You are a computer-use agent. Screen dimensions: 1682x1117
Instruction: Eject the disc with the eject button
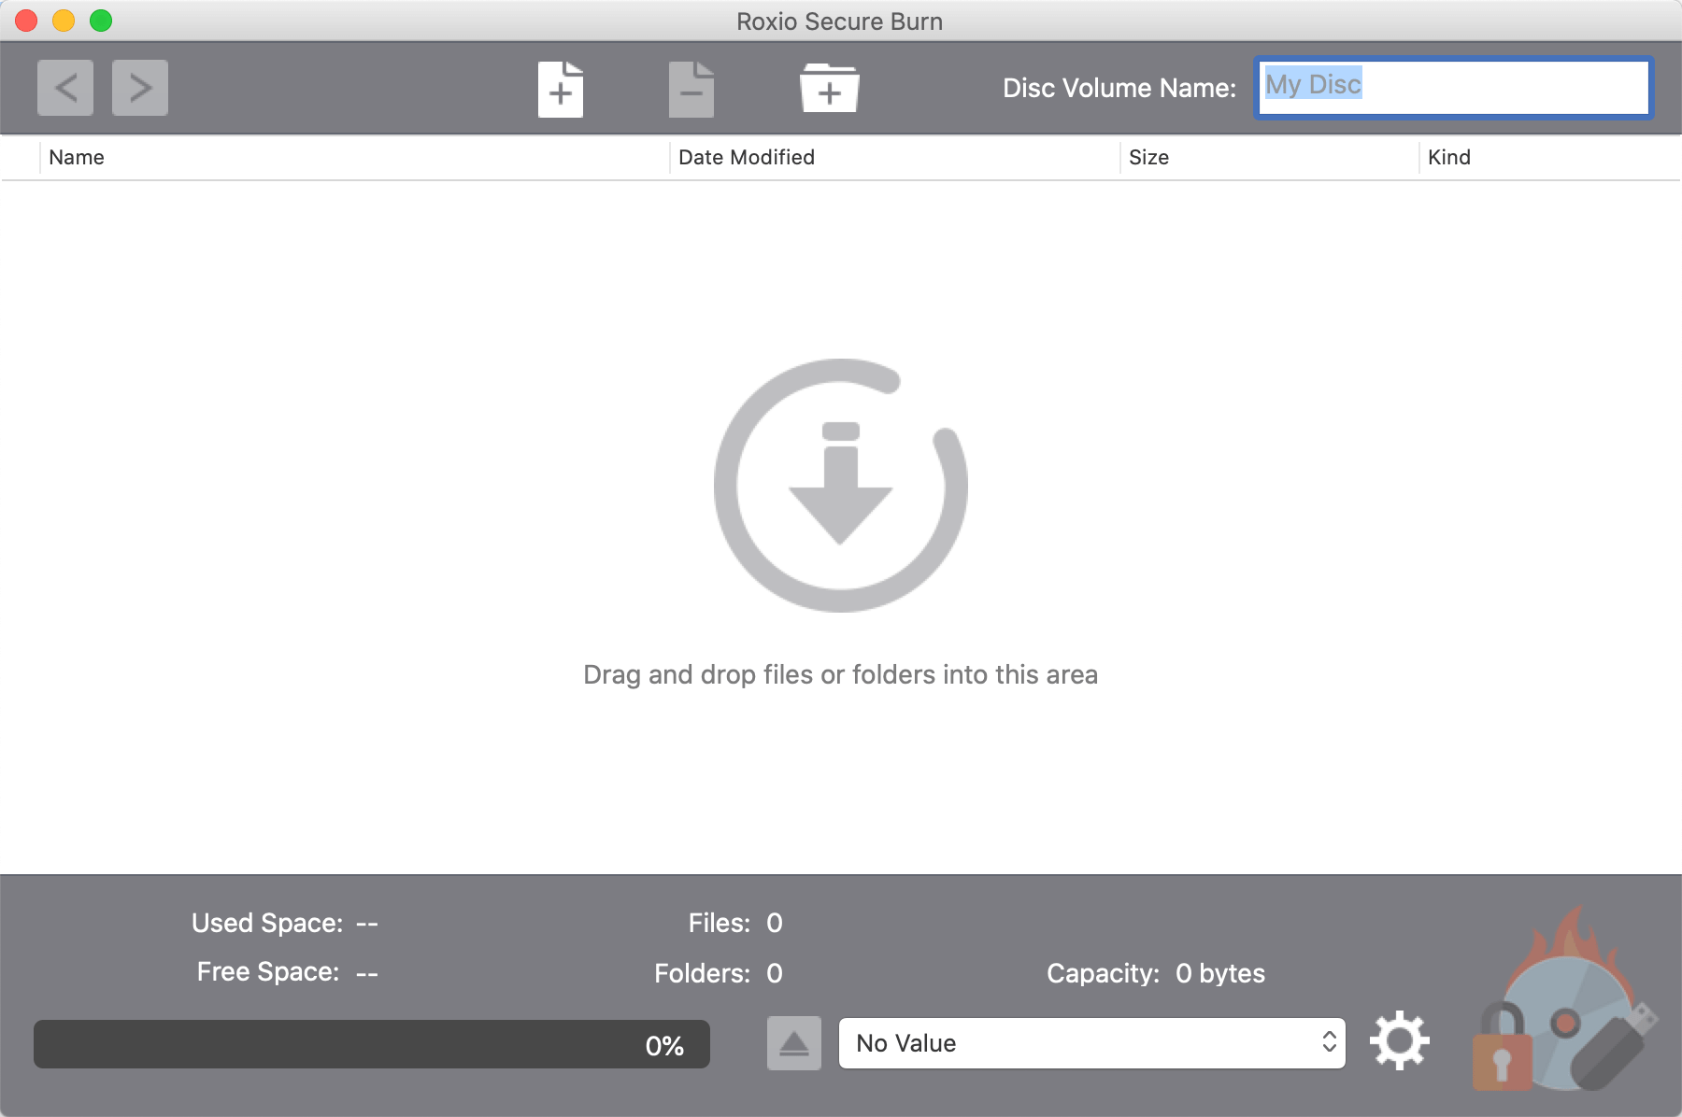[x=794, y=1043]
